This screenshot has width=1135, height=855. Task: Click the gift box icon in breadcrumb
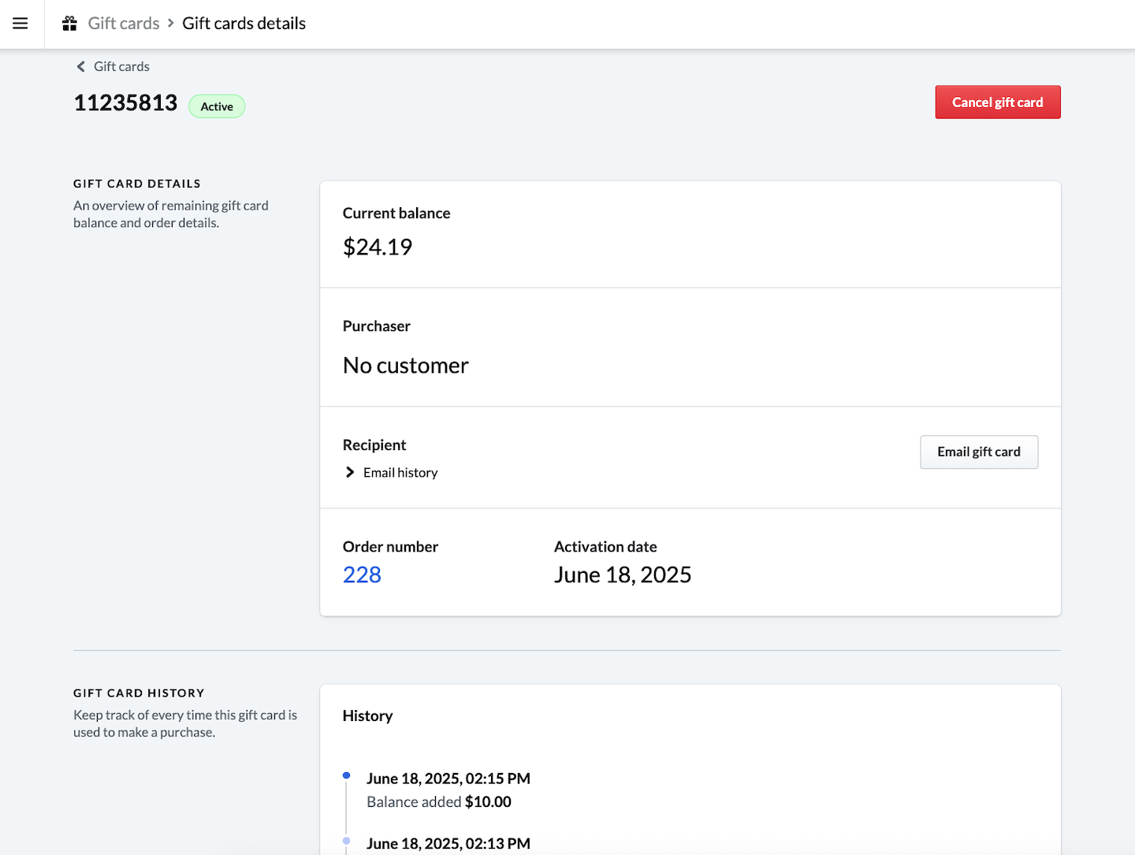tap(70, 24)
